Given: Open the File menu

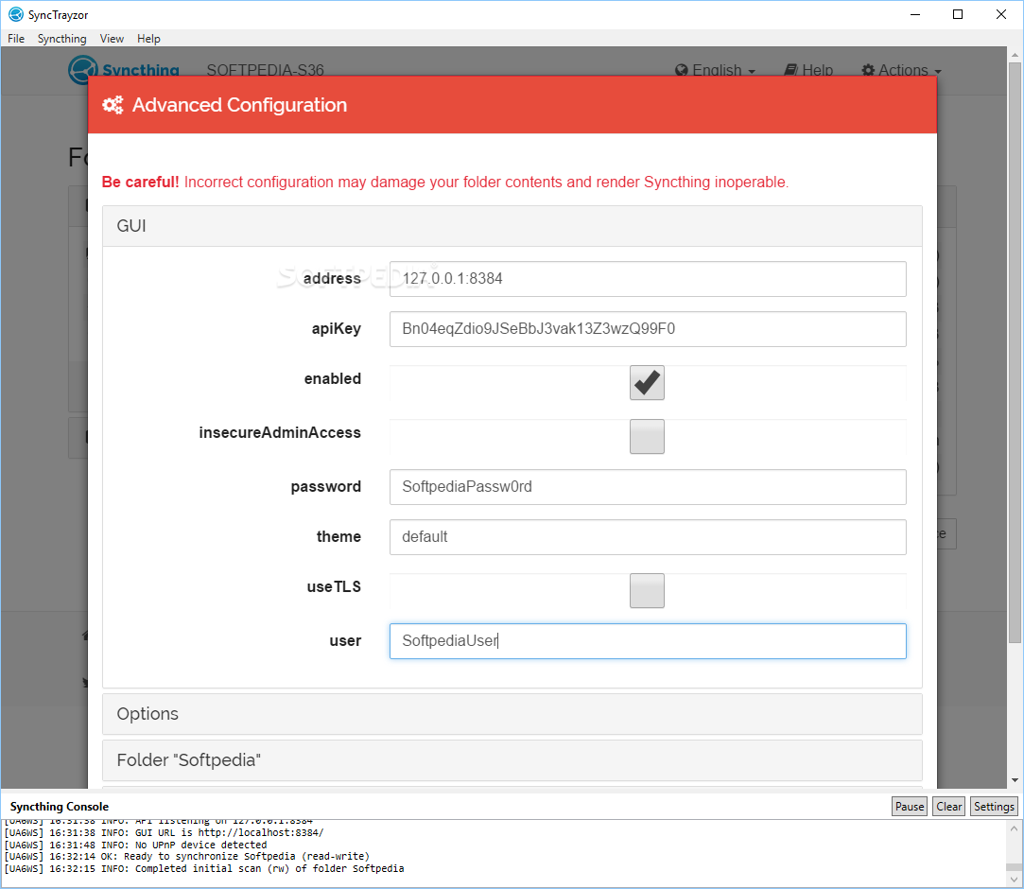Looking at the screenshot, I should point(16,39).
